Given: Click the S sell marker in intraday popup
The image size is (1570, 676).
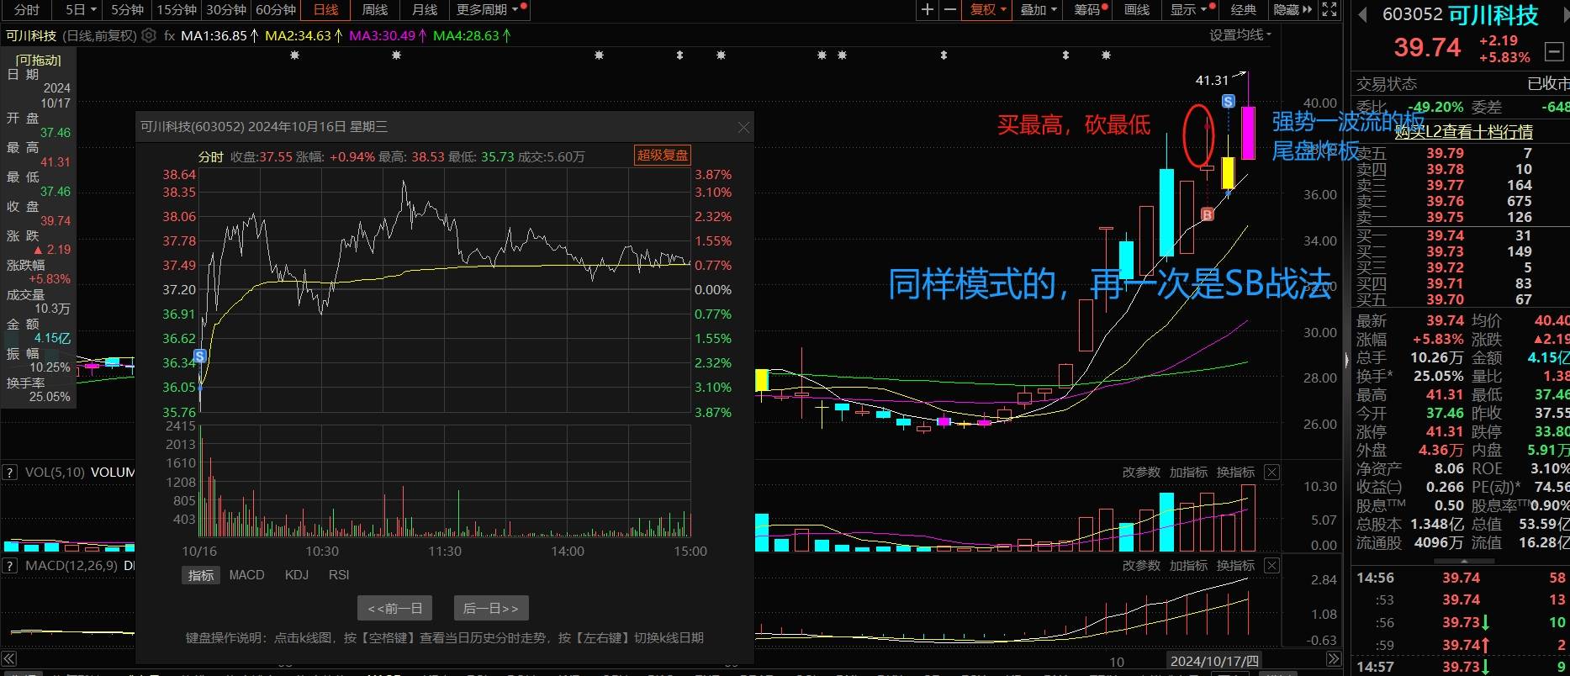Looking at the screenshot, I should [200, 356].
